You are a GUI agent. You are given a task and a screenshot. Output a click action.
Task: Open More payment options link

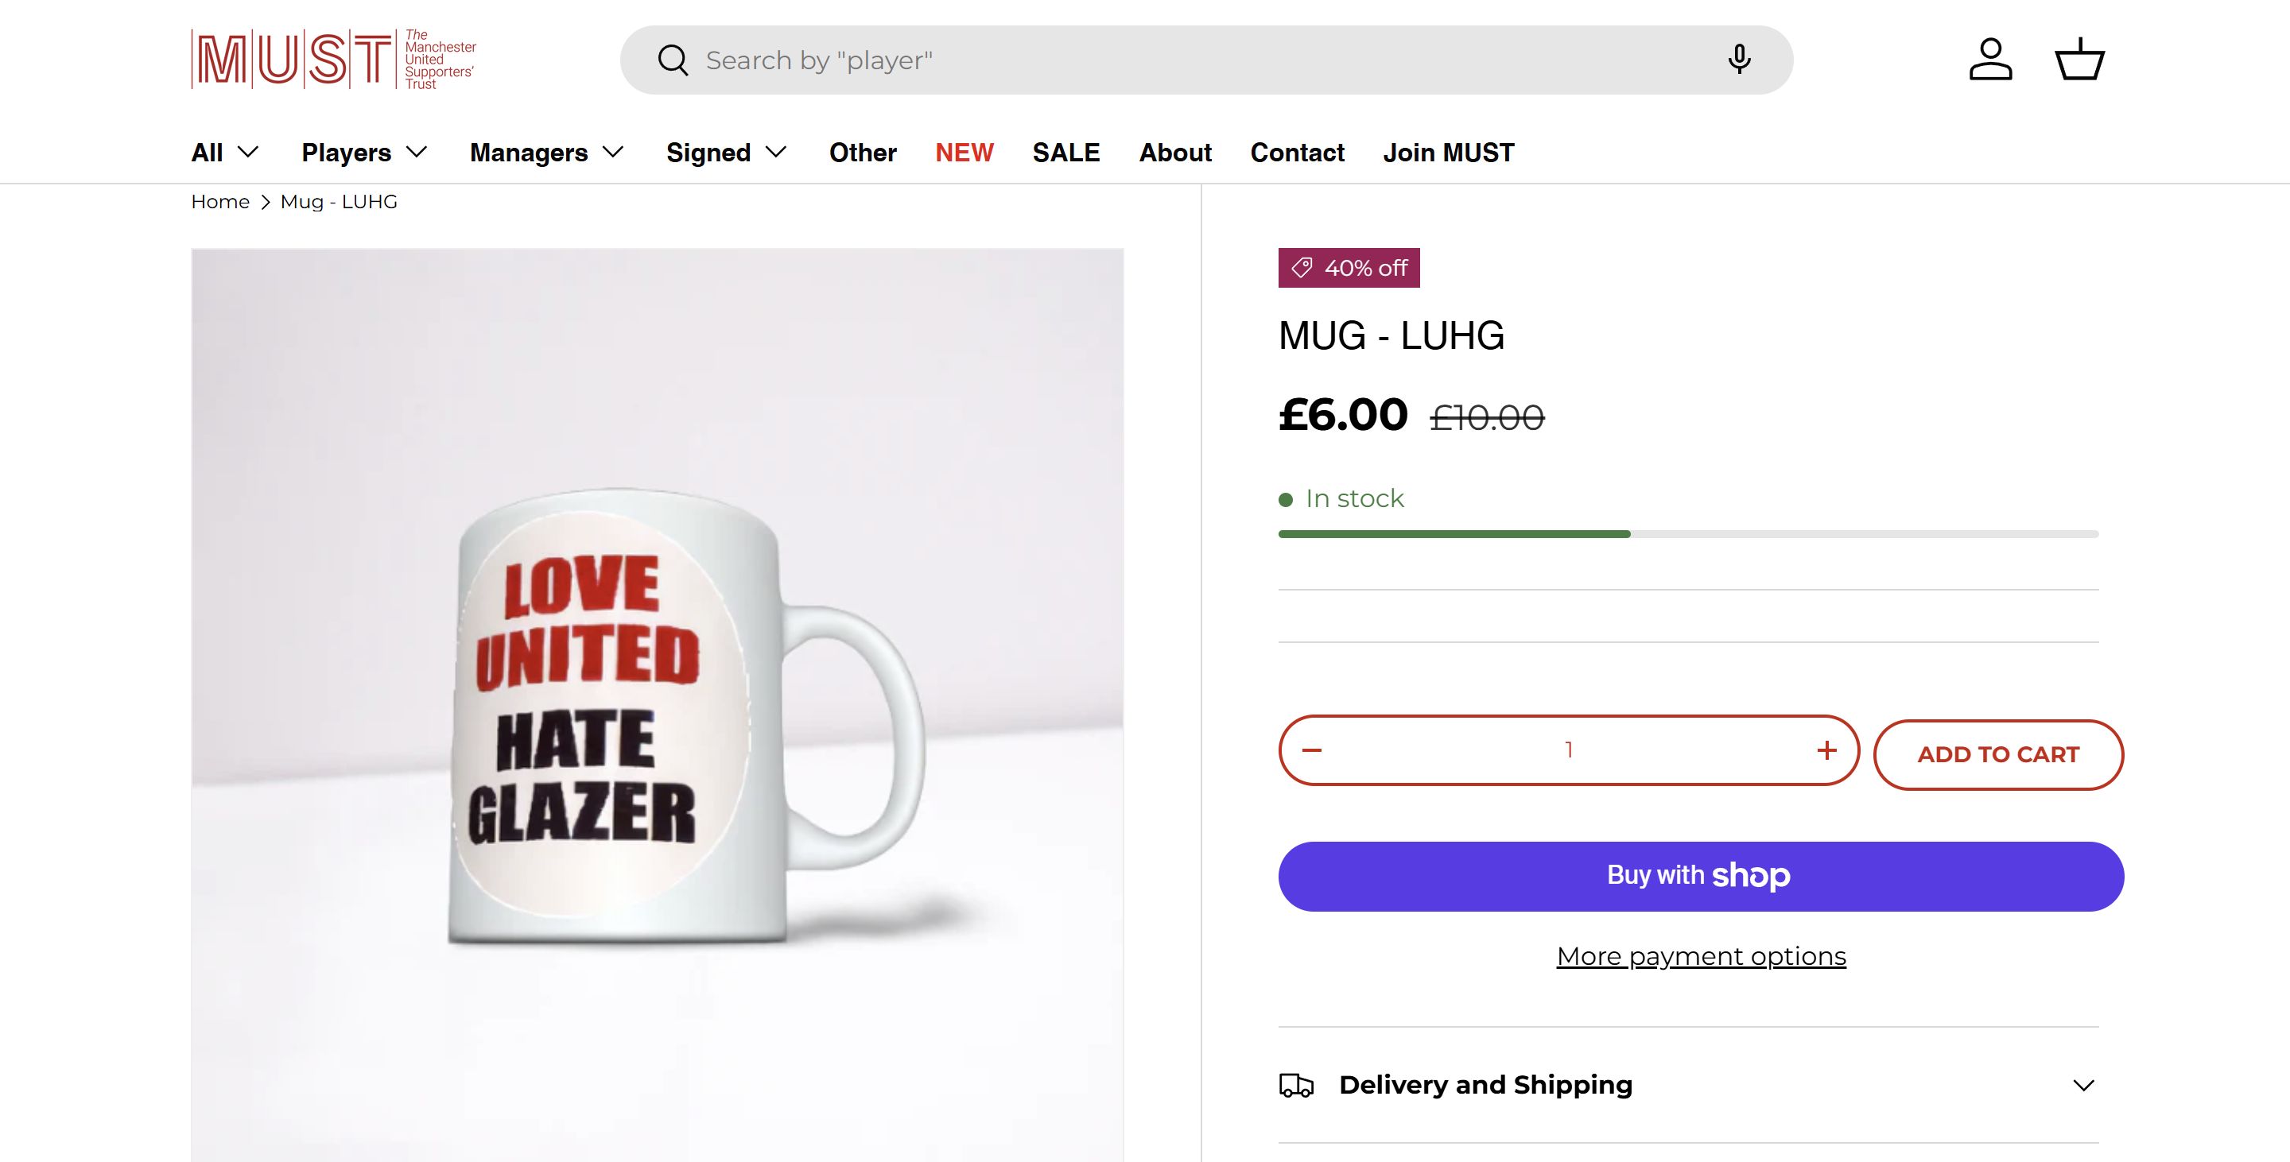point(1701,956)
